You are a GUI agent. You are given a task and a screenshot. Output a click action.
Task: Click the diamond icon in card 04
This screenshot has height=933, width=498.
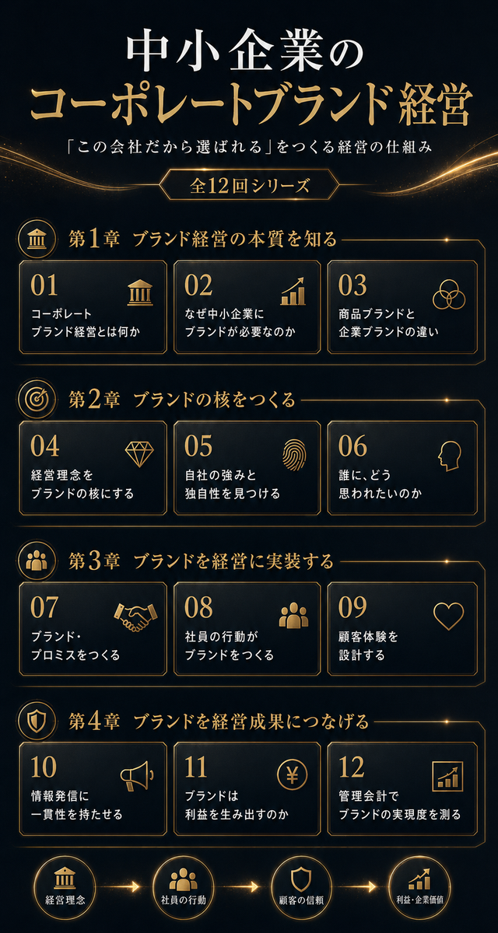pos(139,453)
